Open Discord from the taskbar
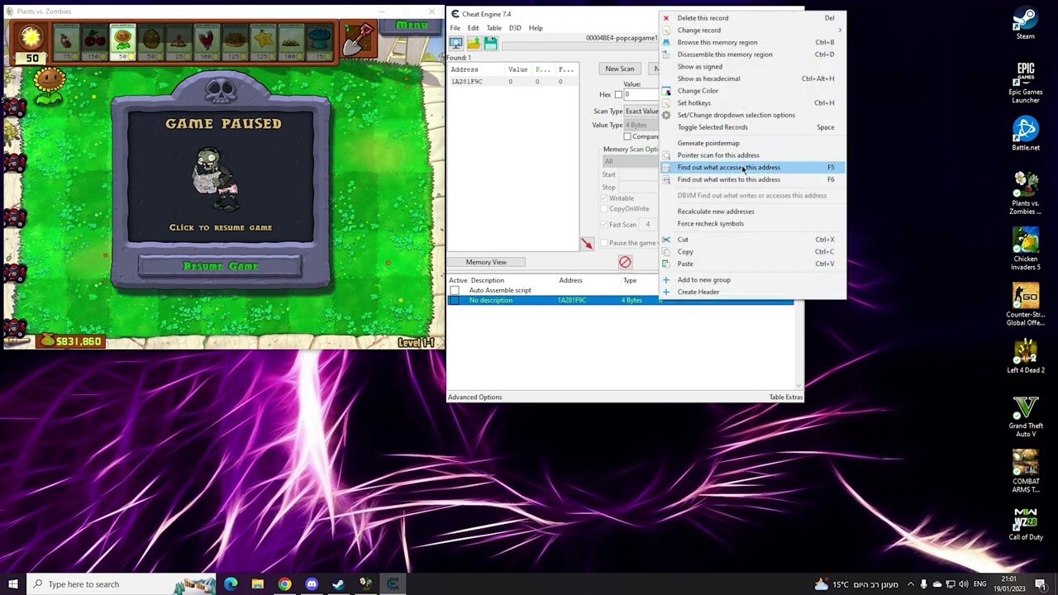The width and height of the screenshot is (1058, 595). [312, 584]
